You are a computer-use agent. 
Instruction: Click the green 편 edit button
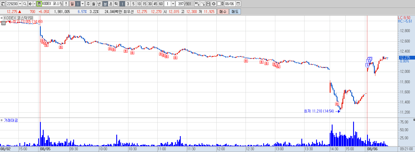[x=39, y=4]
